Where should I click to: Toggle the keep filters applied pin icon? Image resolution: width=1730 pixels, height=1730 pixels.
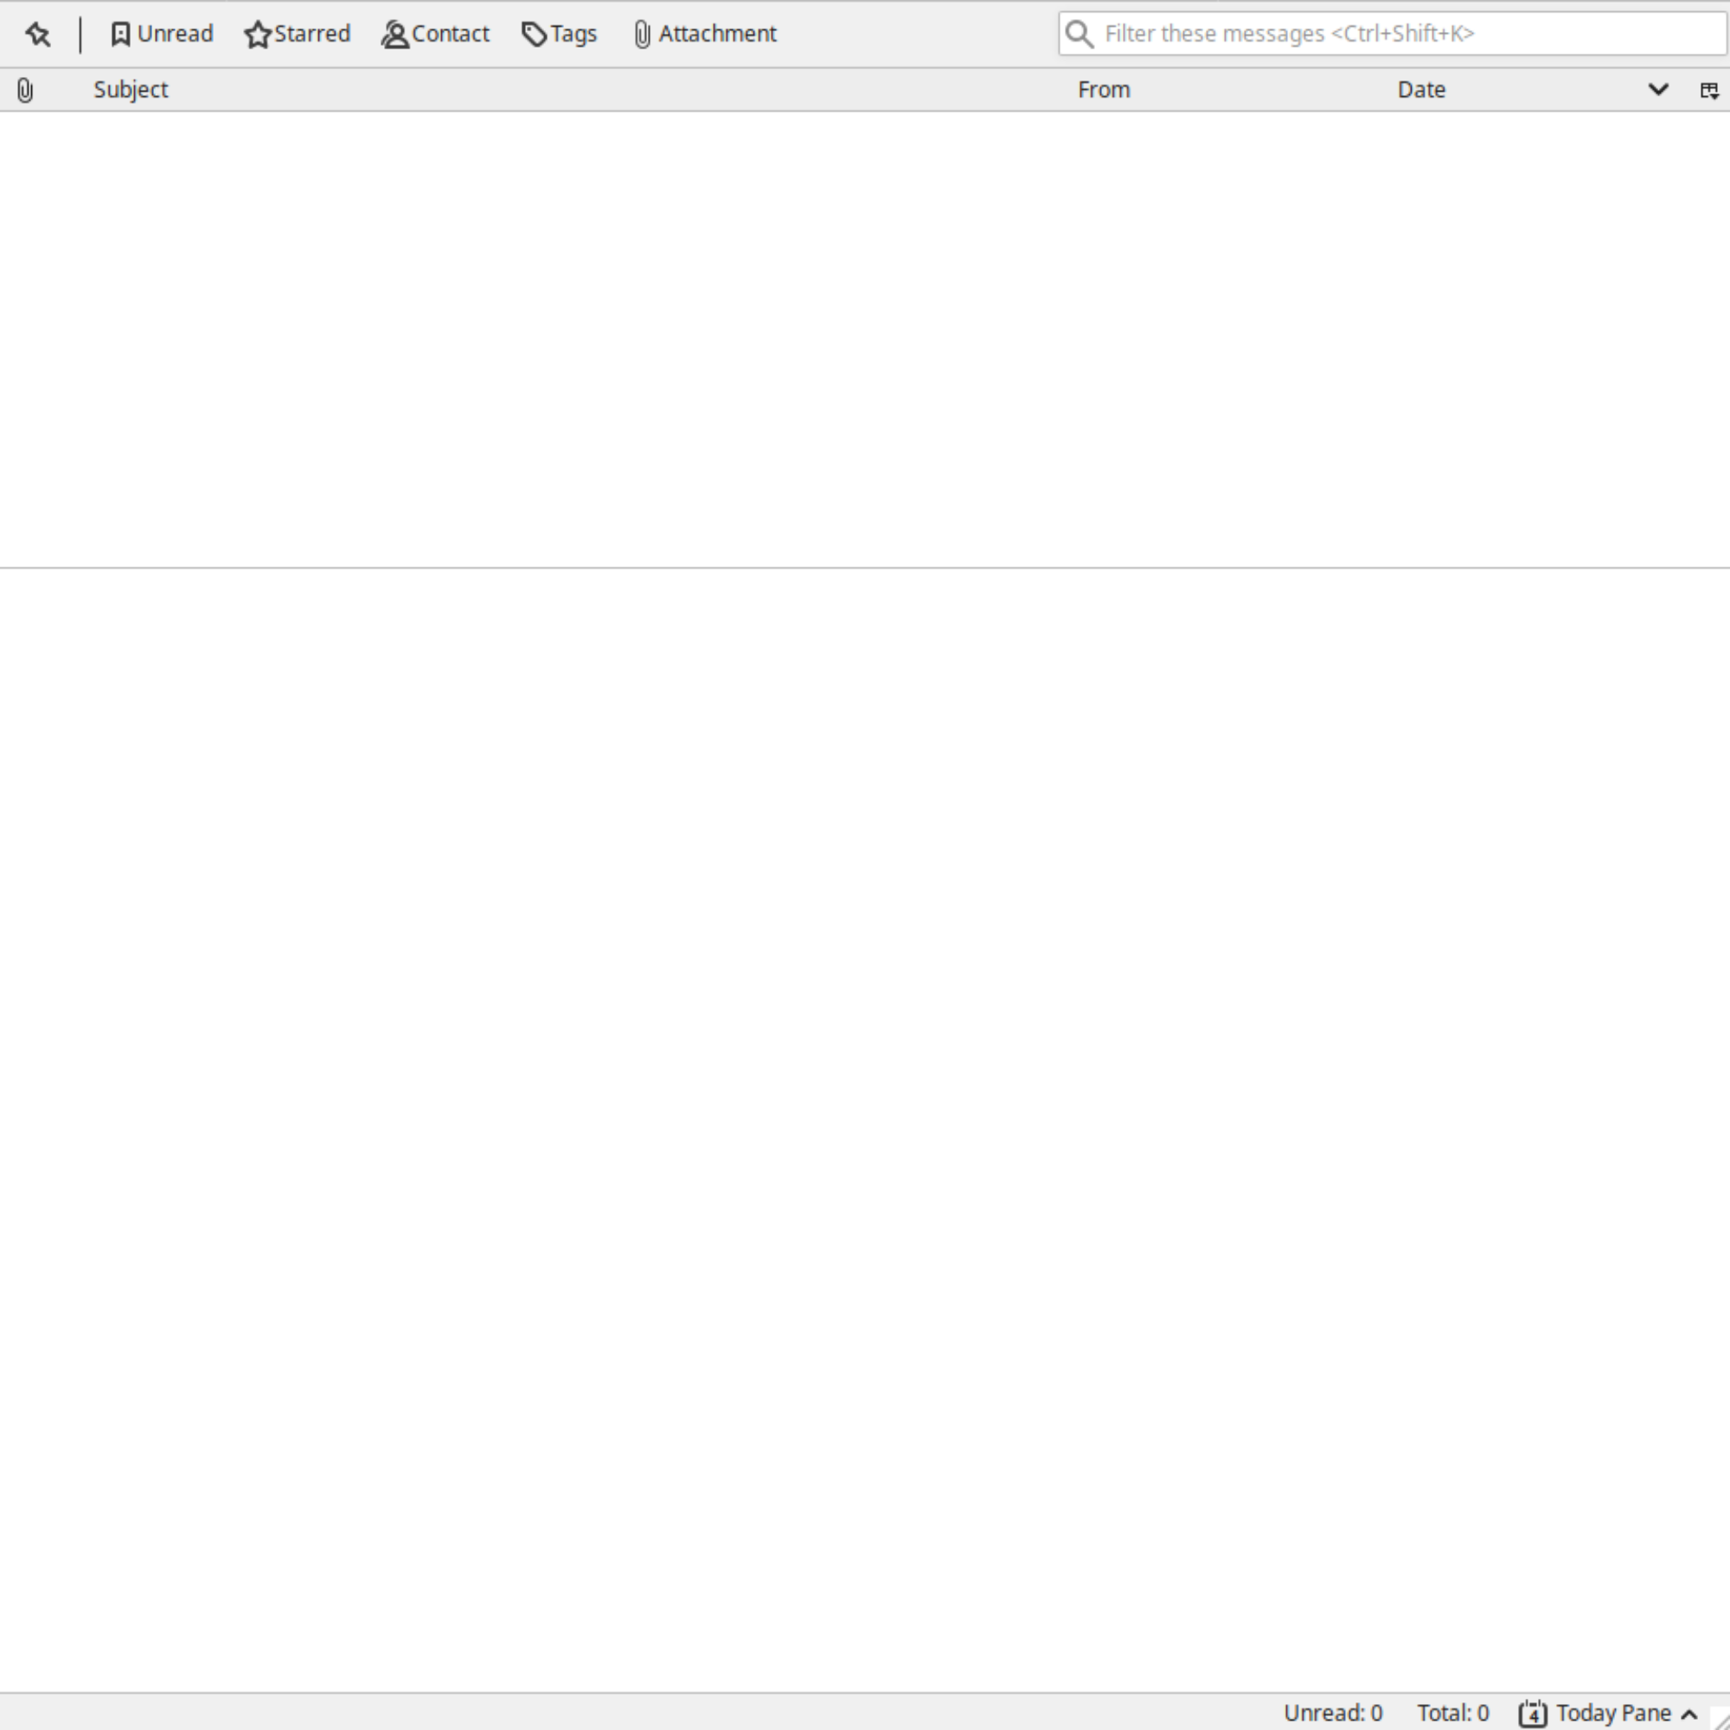pos(37,34)
